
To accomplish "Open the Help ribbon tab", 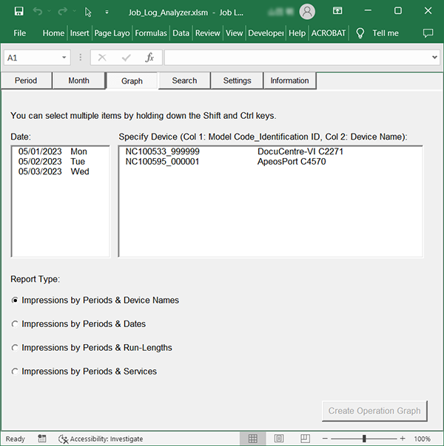I will coord(297,33).
